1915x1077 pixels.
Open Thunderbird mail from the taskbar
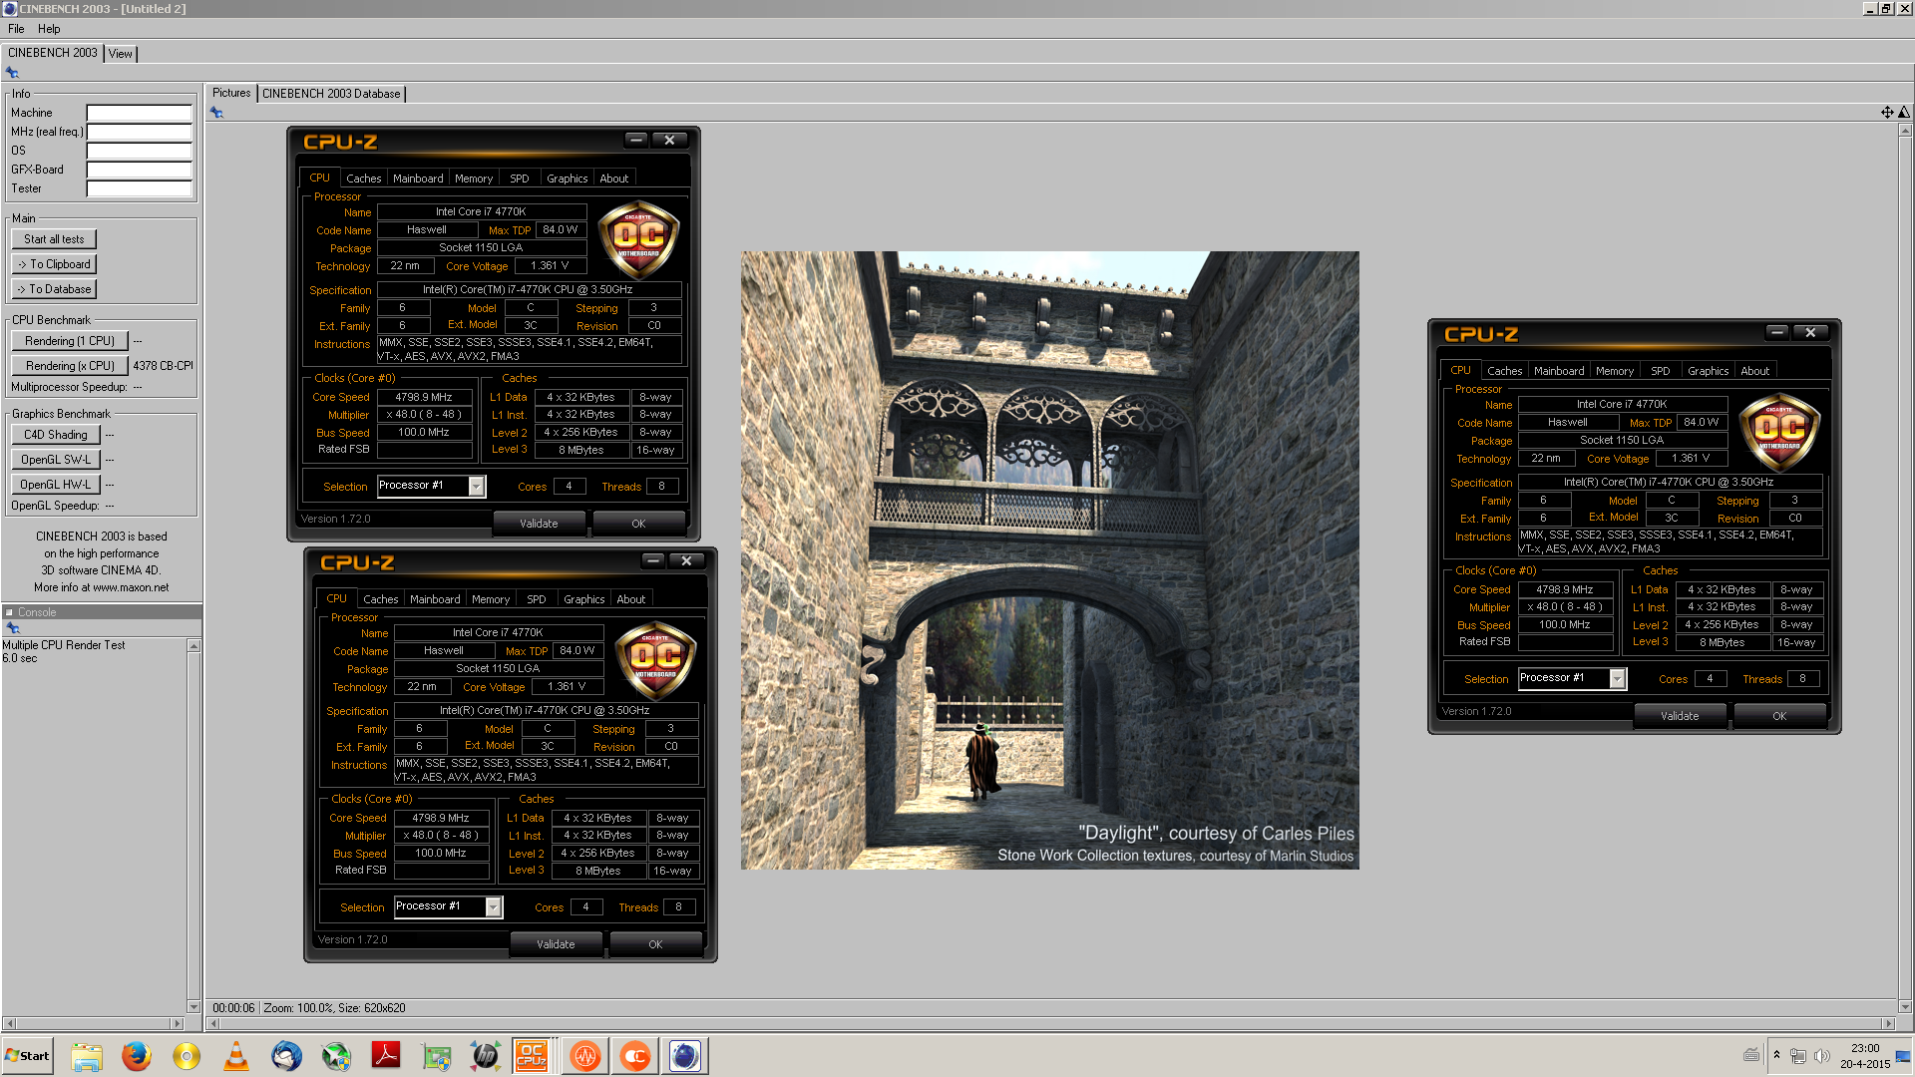pyautogui.click(x=286, y=1056)
